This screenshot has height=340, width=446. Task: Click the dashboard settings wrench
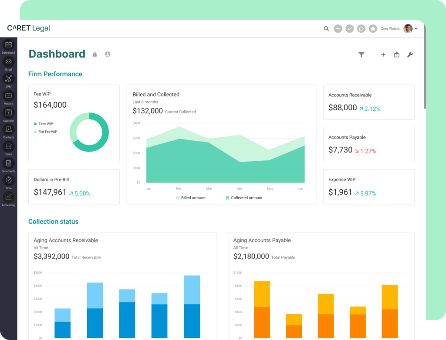[x=410, y=54]
